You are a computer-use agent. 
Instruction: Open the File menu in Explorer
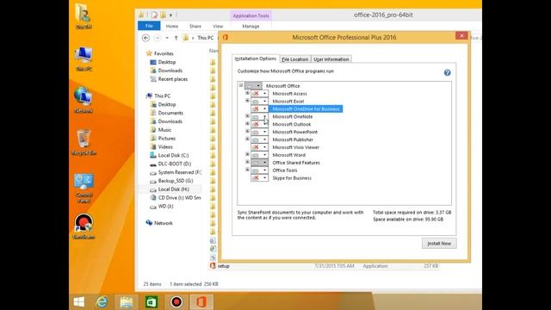click(x=149, y=26)
